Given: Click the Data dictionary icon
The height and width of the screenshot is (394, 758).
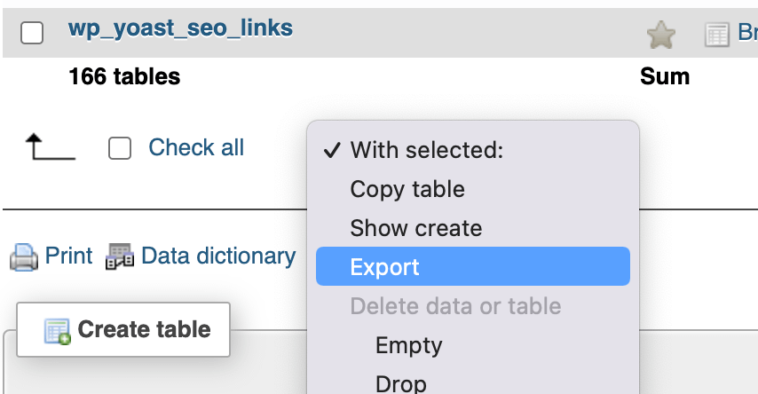Looking at the screenshot, I should click(x=120, y=257).
